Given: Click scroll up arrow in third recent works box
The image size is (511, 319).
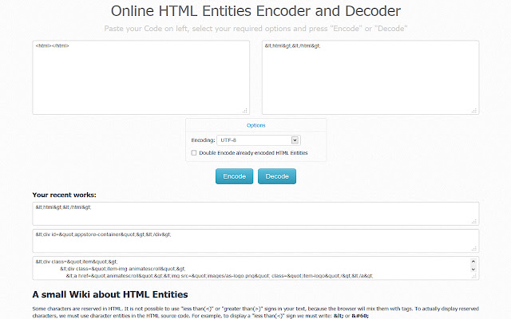Looking at the screenshot, I should coord(473,262).
